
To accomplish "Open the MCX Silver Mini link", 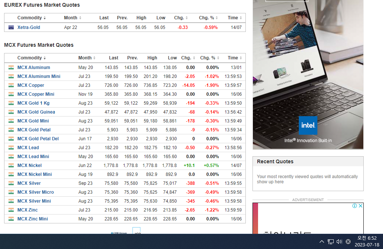I will tap(34, 201).
